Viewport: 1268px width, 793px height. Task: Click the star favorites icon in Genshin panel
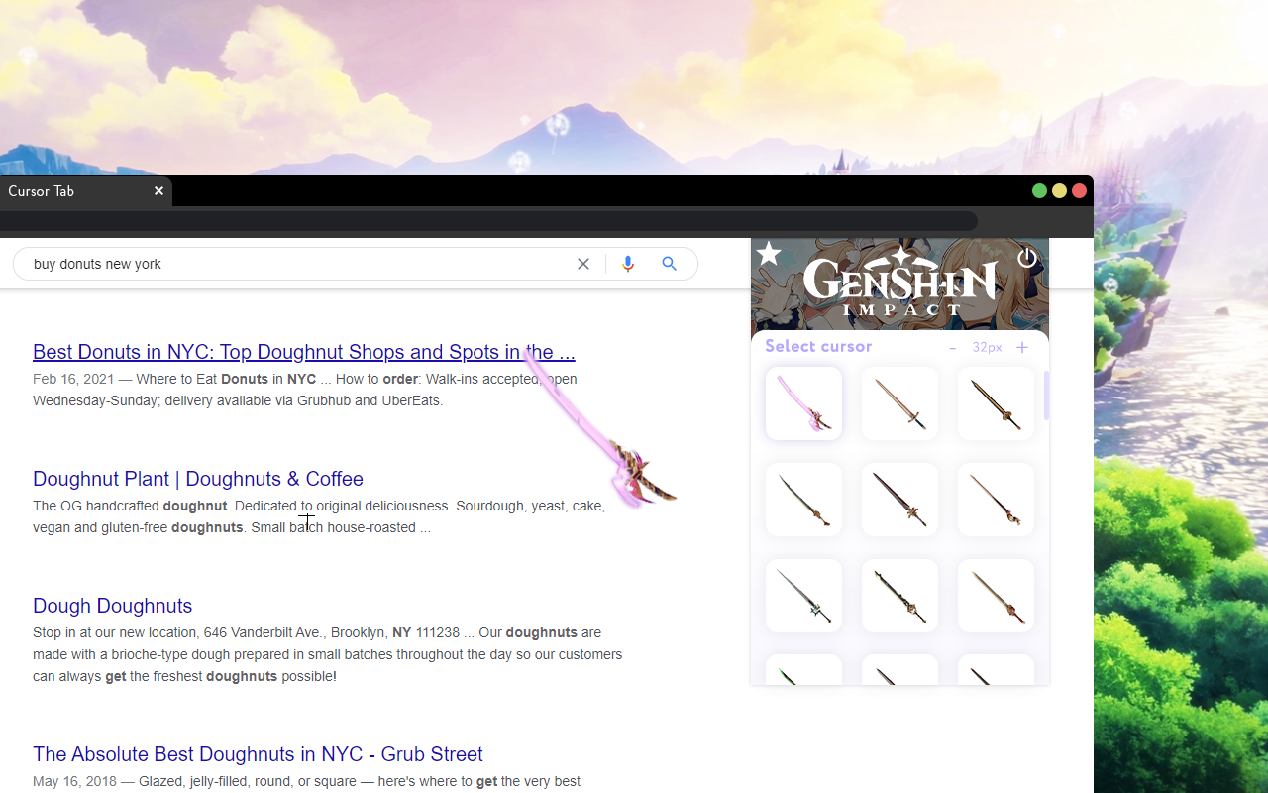click(769, 255)
